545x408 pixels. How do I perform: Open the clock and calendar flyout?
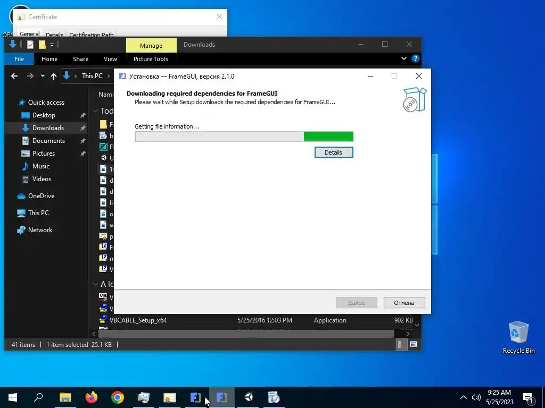click(x=499, y=397)
